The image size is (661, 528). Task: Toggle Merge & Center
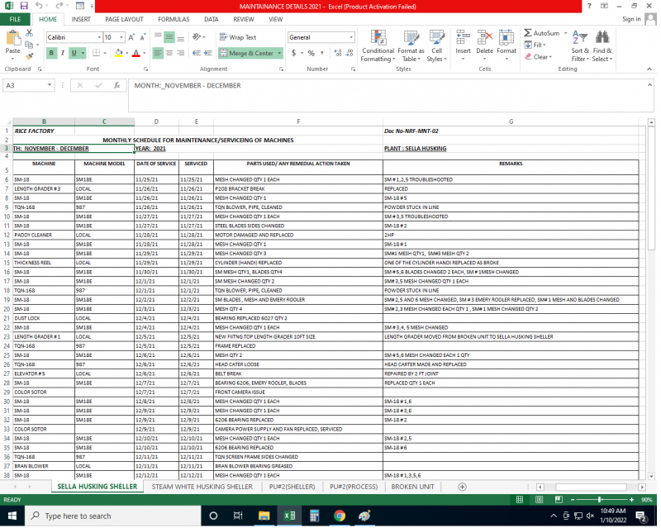pyautogui.click(x=247, y=53)
